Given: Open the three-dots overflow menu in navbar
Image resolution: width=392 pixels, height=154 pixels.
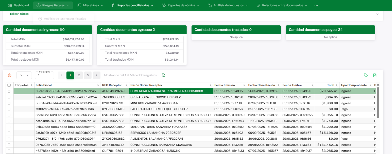Looking at the screenshot, I should click(316, 5).
